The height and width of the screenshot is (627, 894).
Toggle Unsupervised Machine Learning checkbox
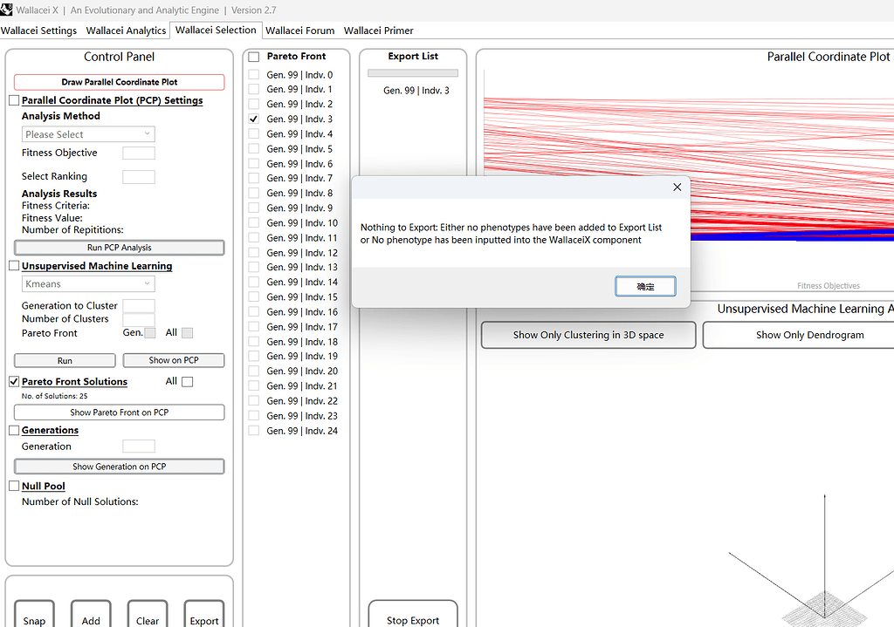[x=14, y=266]
